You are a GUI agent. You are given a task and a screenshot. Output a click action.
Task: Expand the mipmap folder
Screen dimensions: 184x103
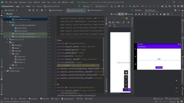10,51
